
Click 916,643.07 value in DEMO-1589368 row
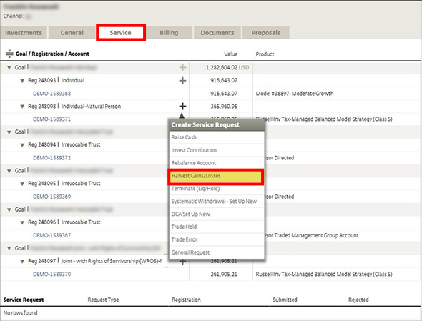tap(224, 94)
